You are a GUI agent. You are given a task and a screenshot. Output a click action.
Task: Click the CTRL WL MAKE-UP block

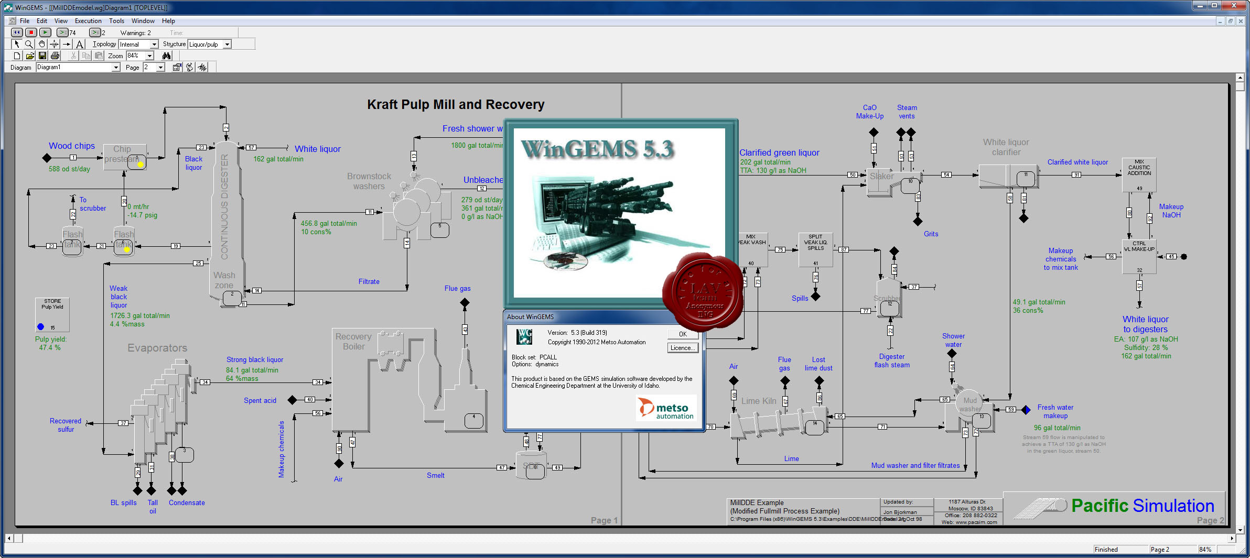pos(1139,257)
